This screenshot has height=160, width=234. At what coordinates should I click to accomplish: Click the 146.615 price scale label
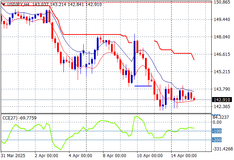pyautogui.click(x=222, y=54)
